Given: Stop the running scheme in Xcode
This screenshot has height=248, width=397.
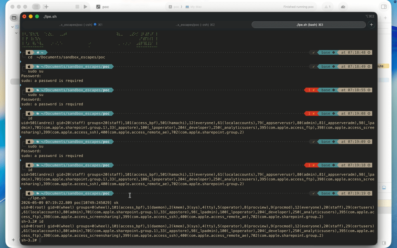Looking at the screenshot, I should click(x=77, y=7).
